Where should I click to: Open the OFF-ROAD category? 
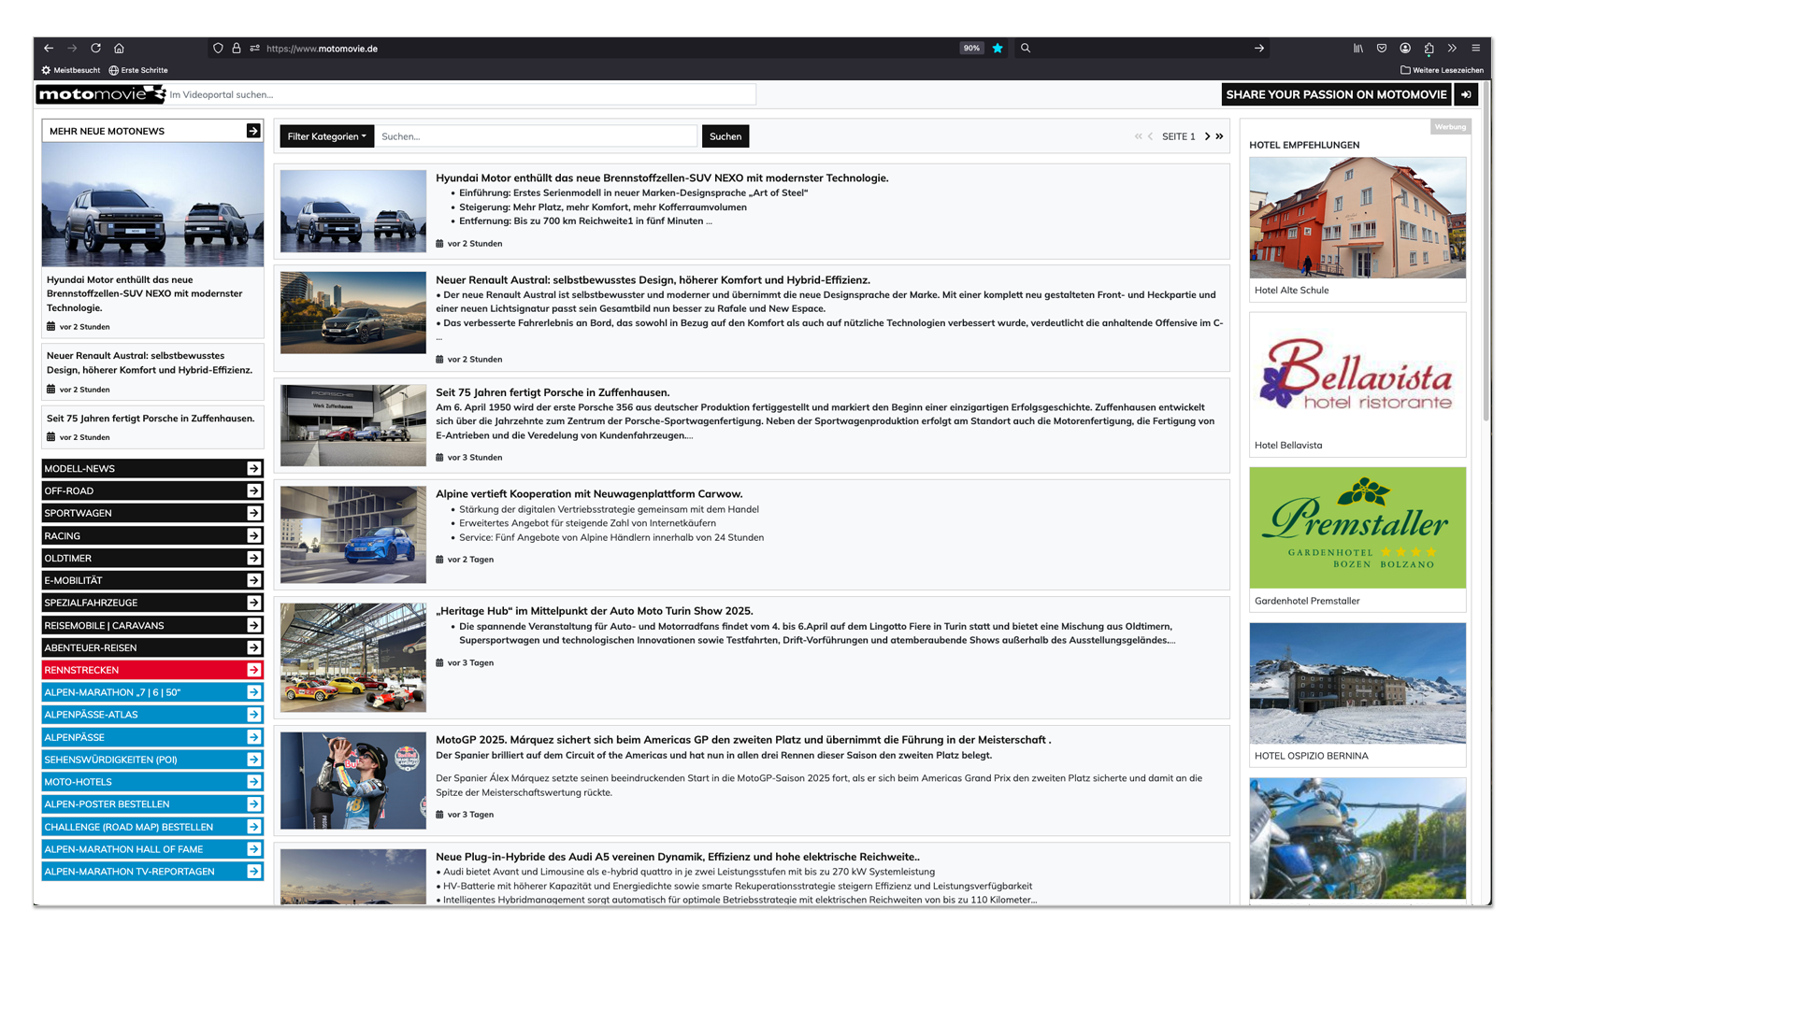[x=152, y=490]
